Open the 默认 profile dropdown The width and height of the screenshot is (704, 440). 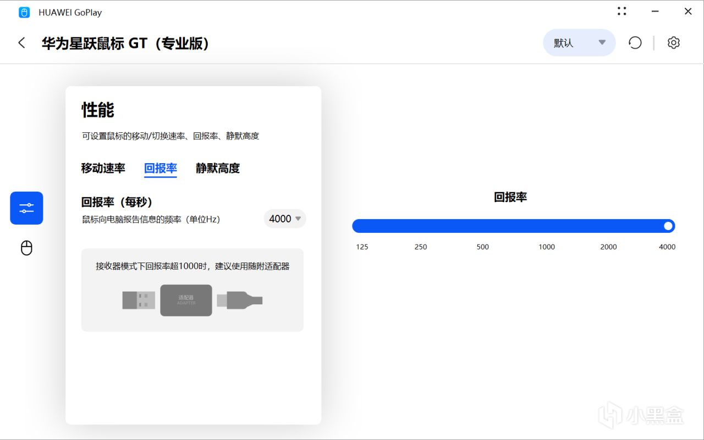click(x=579, y=43)
